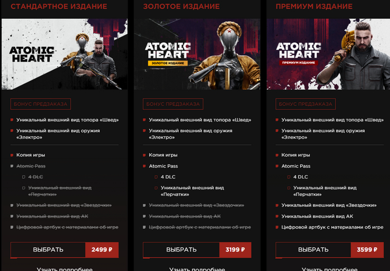Click the ПРЕМИУМ ИЗДАНИЕ heading
The height and width of the screenshot is (271, 390).
point(314,7)
